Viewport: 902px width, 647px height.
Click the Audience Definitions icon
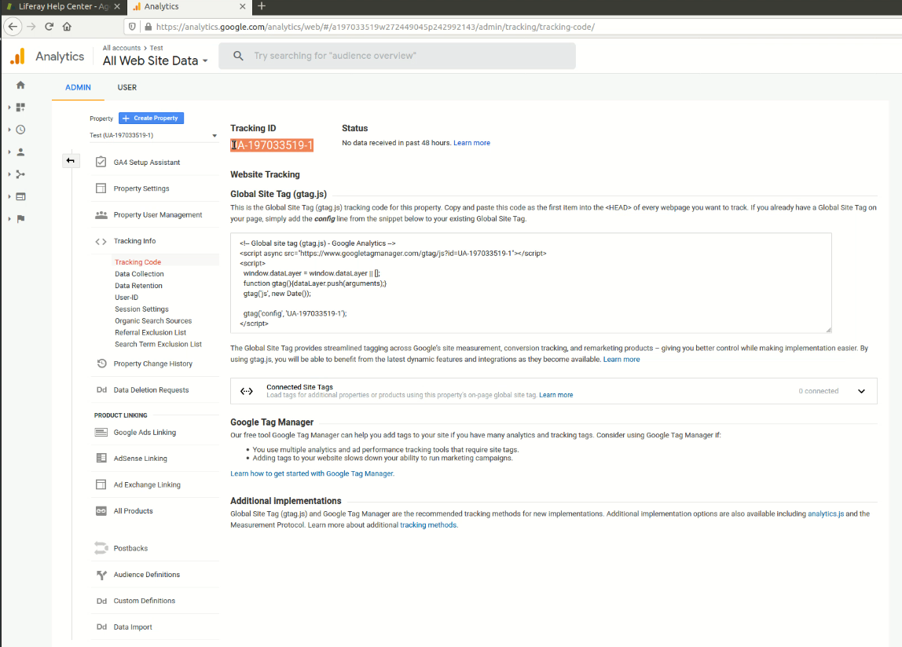(102, 575)
